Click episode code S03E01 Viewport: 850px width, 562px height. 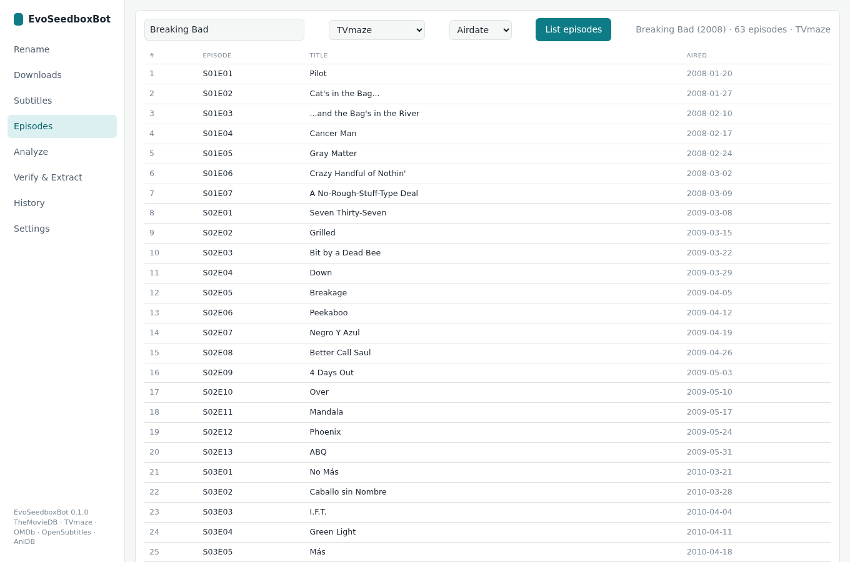217,472
